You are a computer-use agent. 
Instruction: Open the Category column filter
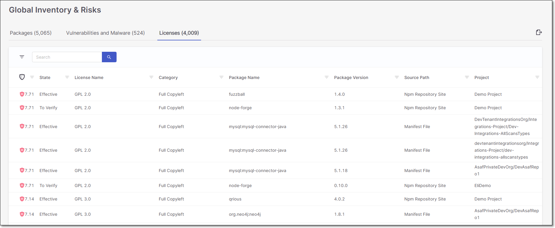click(221, 77)
